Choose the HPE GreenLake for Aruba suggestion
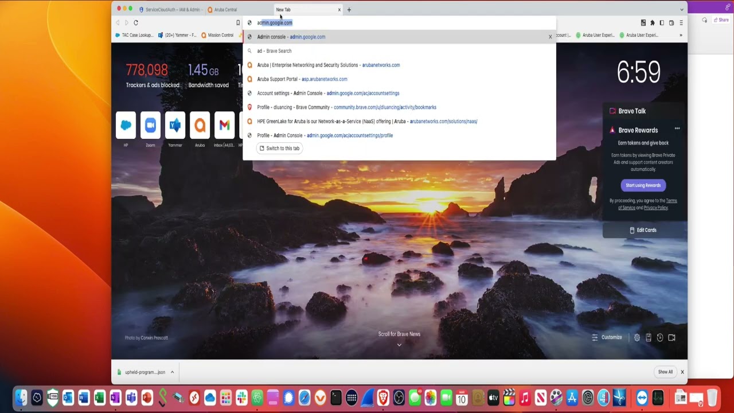Image resolution: width=734 pixels, height=413 pixels. click(x=399, y=121)
